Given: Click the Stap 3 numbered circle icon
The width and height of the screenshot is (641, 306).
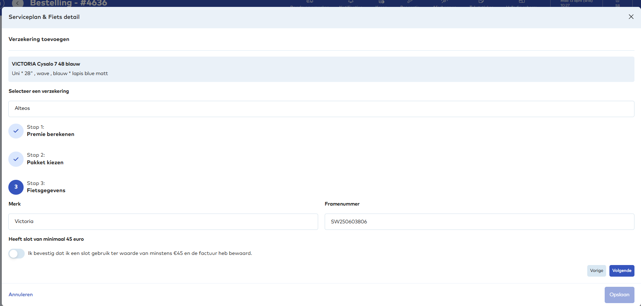Looking at the screenshot, I should (16, 187).
